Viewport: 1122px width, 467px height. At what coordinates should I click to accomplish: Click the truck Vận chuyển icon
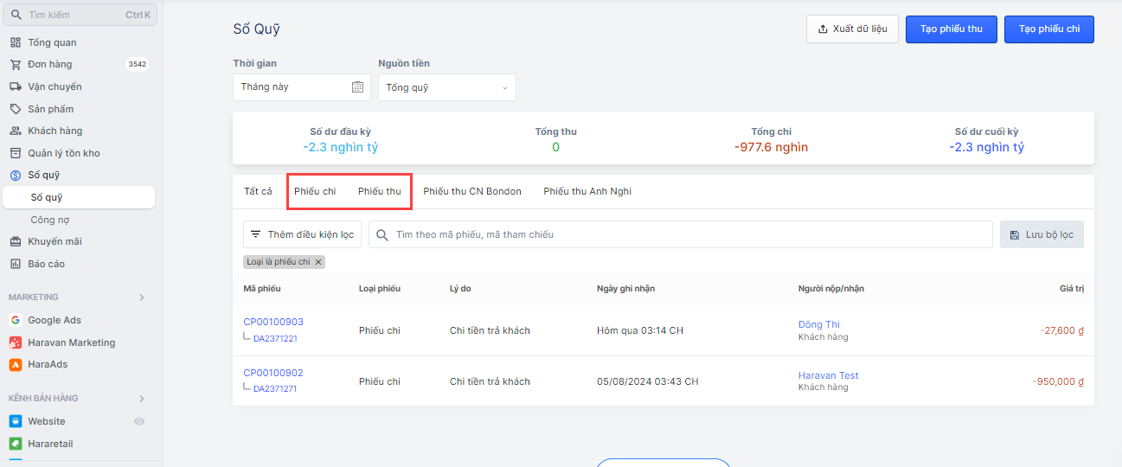coord(15,86)
